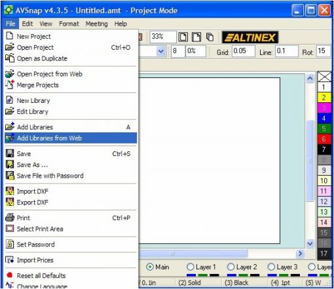Click the 33% zoom field

163,37
